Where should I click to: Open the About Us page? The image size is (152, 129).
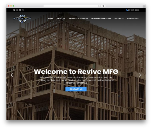point(61,19)
